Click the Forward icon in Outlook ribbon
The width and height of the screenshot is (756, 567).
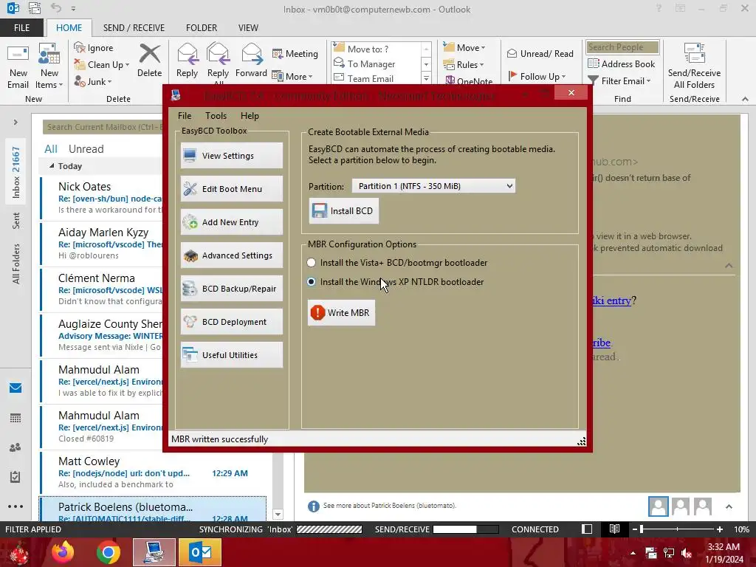(251, 61)
